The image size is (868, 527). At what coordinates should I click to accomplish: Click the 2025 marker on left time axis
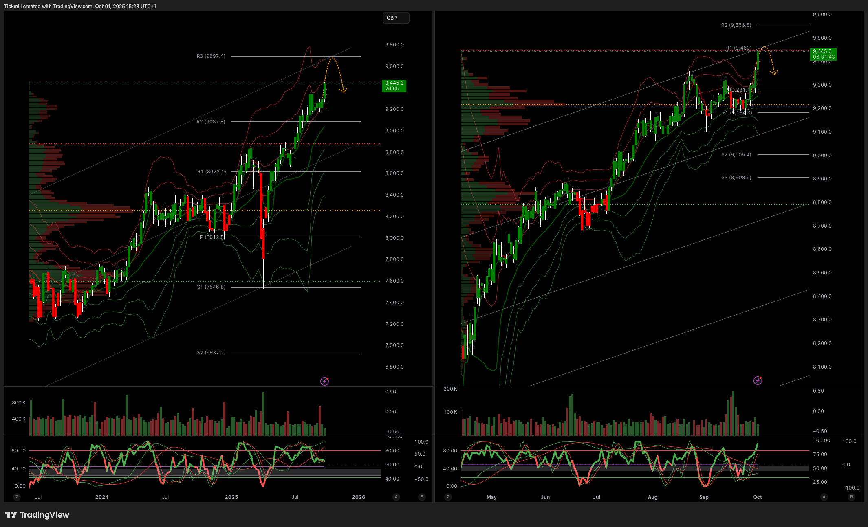coord(231,497)
